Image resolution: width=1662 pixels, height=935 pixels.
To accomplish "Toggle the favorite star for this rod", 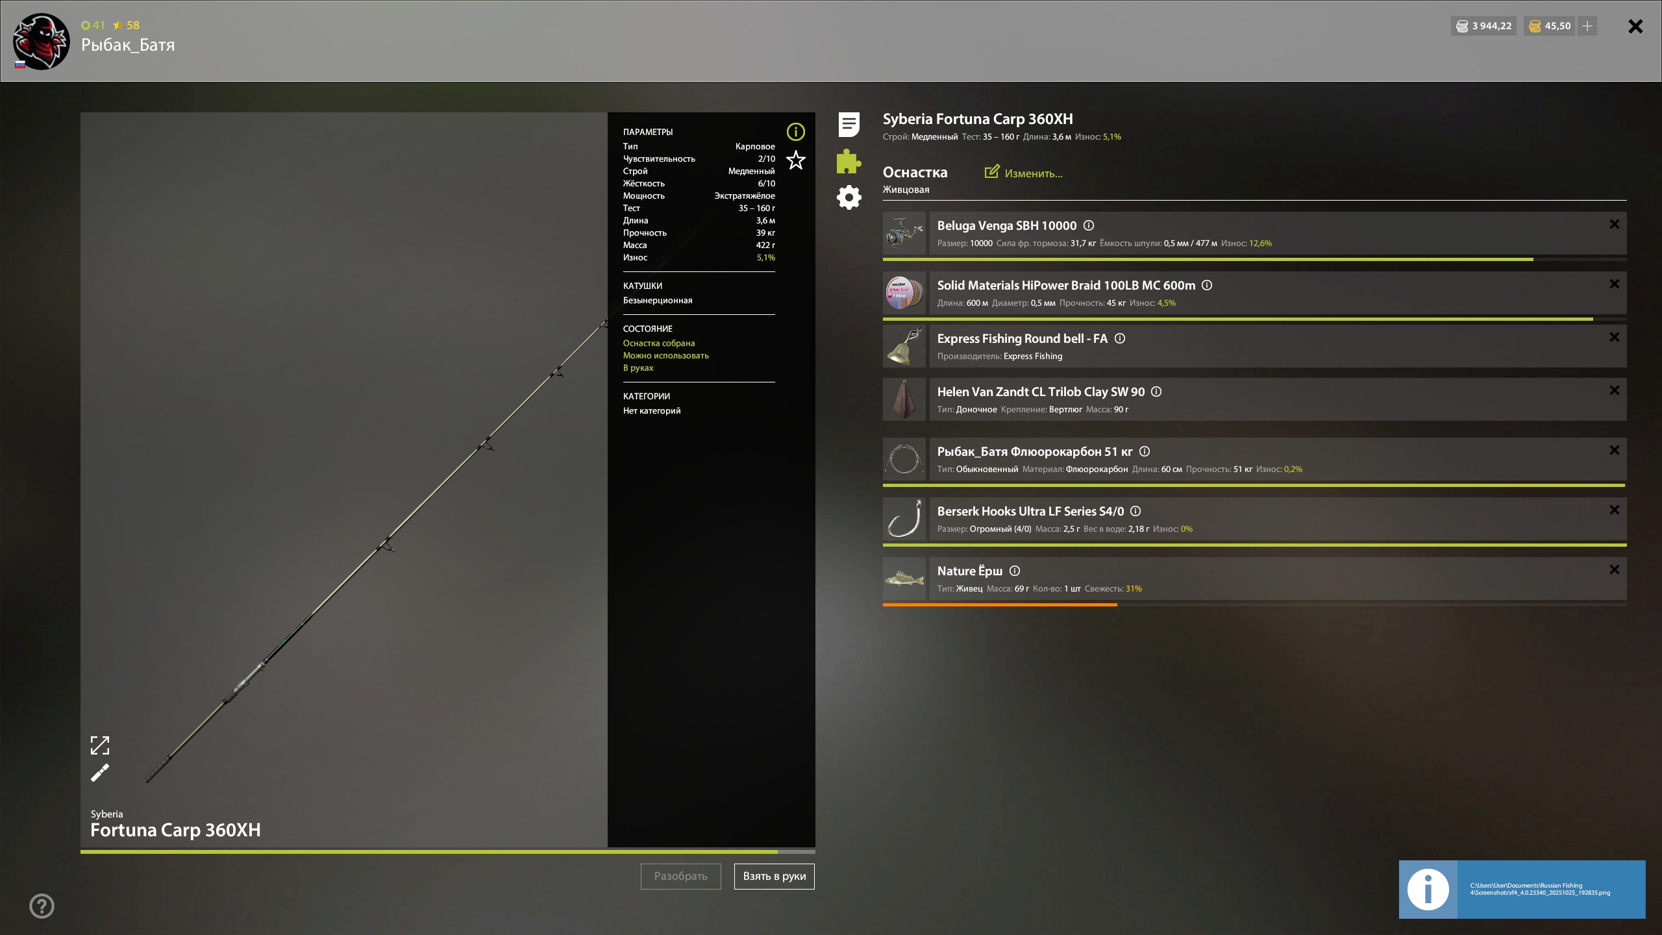I will (x=795, y=160).
